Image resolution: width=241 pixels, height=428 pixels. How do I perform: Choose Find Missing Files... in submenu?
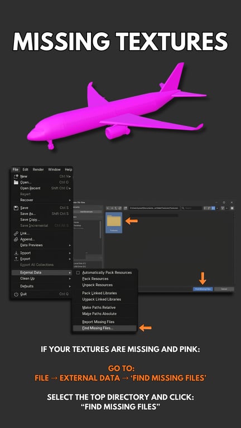click(x=105, y=328)
